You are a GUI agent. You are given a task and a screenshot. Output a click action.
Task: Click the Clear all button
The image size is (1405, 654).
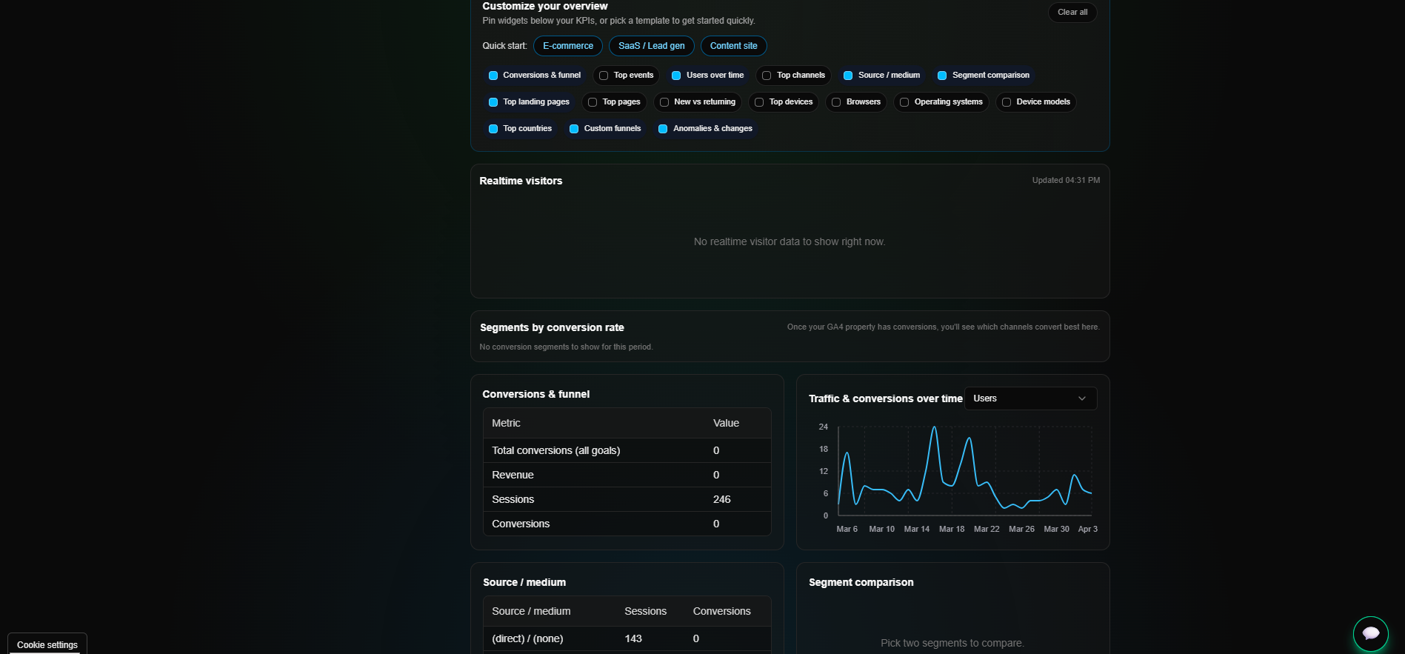pyautogui.click(x=1072, y=12)
